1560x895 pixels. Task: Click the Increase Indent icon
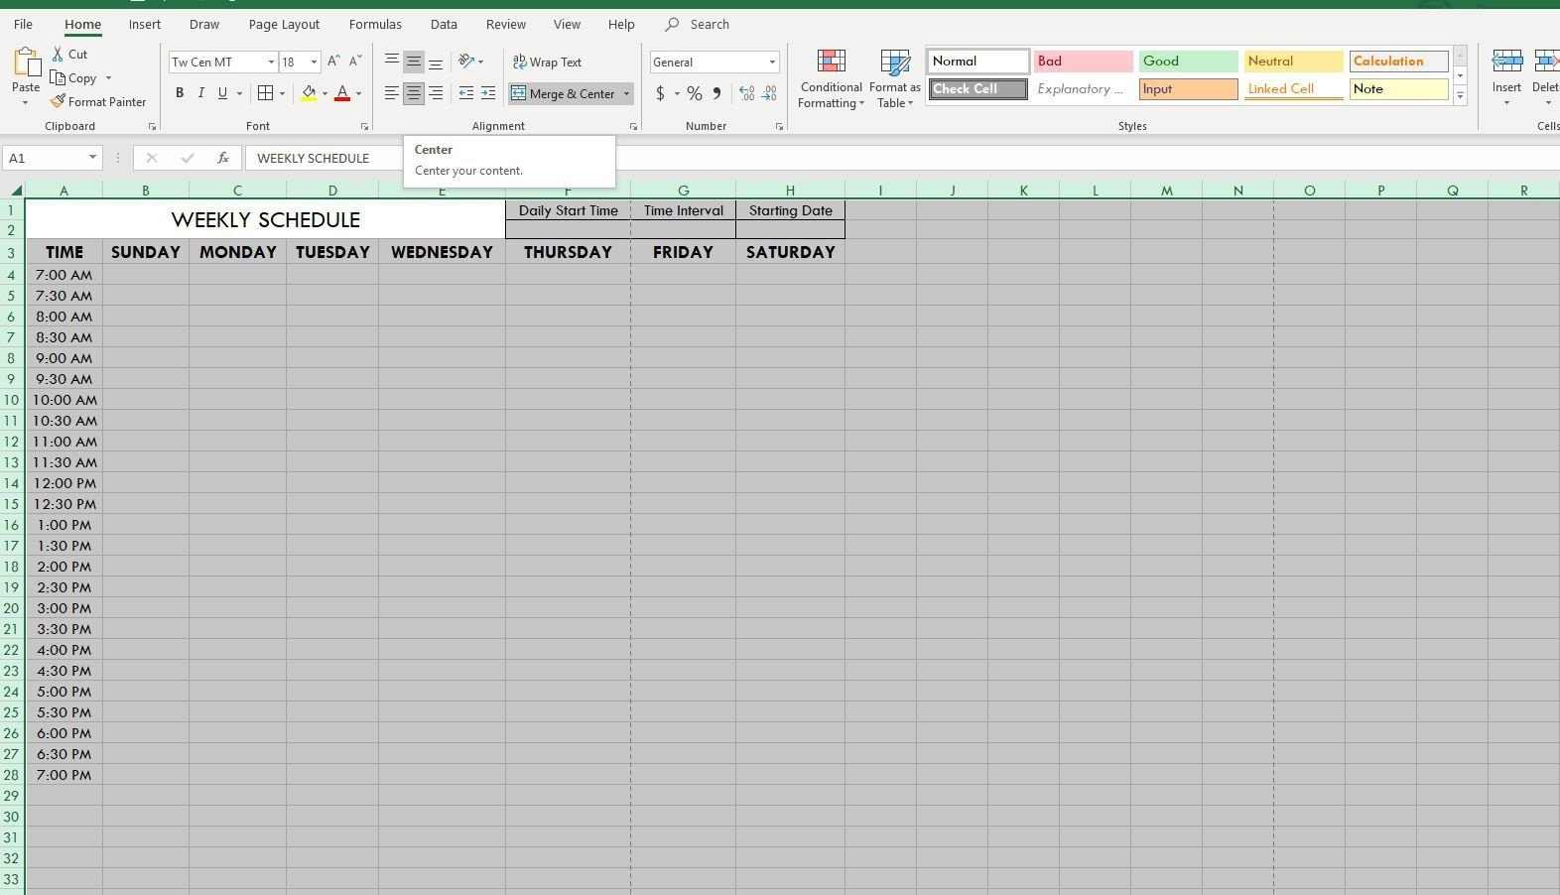click(488, 93)
